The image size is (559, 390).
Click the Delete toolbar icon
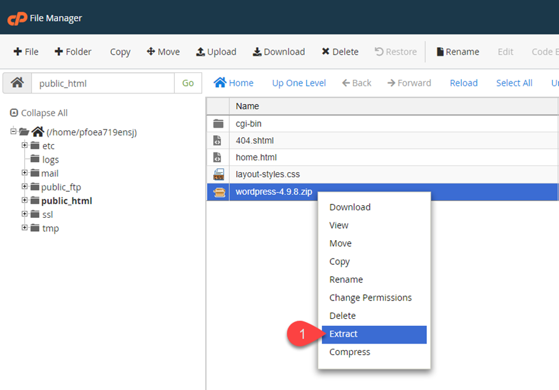coord(339,51)
